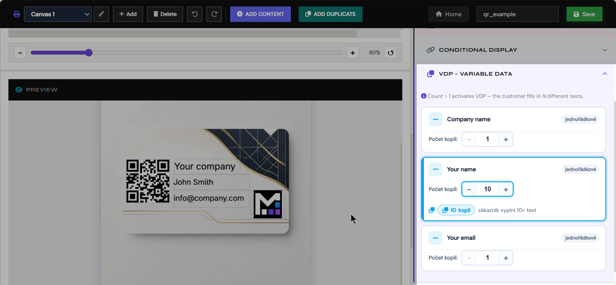Click the redo arrow icon
The height and width of the screenshot is (285, 616).
[x=214, y=14]
